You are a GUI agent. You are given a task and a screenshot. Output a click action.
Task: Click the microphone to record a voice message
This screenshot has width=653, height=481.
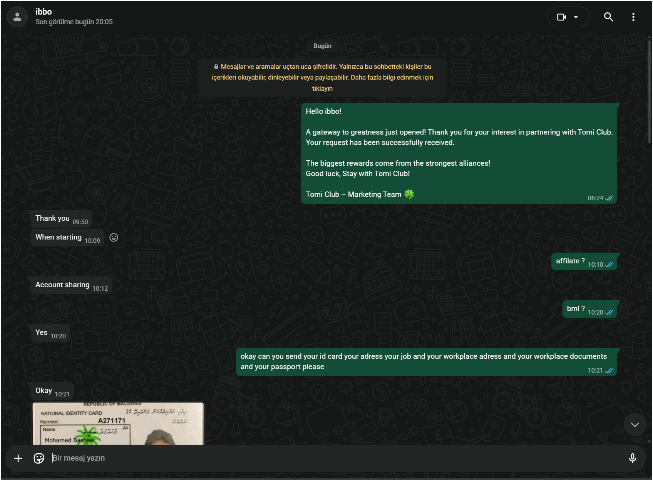tap(632, 458)
